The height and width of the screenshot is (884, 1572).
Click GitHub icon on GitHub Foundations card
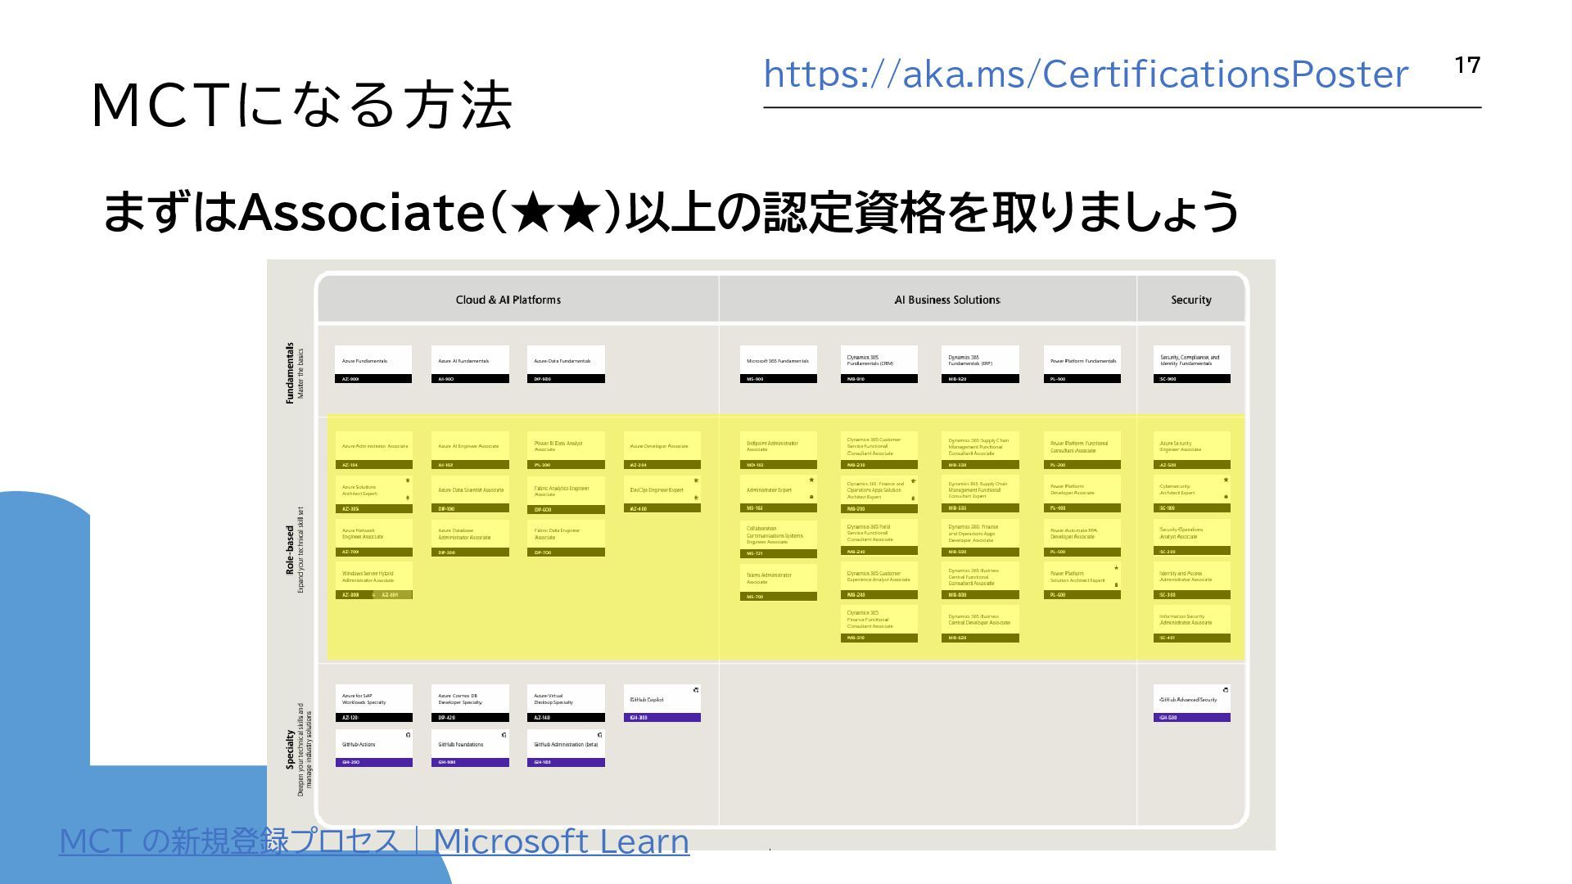(504, 735)
